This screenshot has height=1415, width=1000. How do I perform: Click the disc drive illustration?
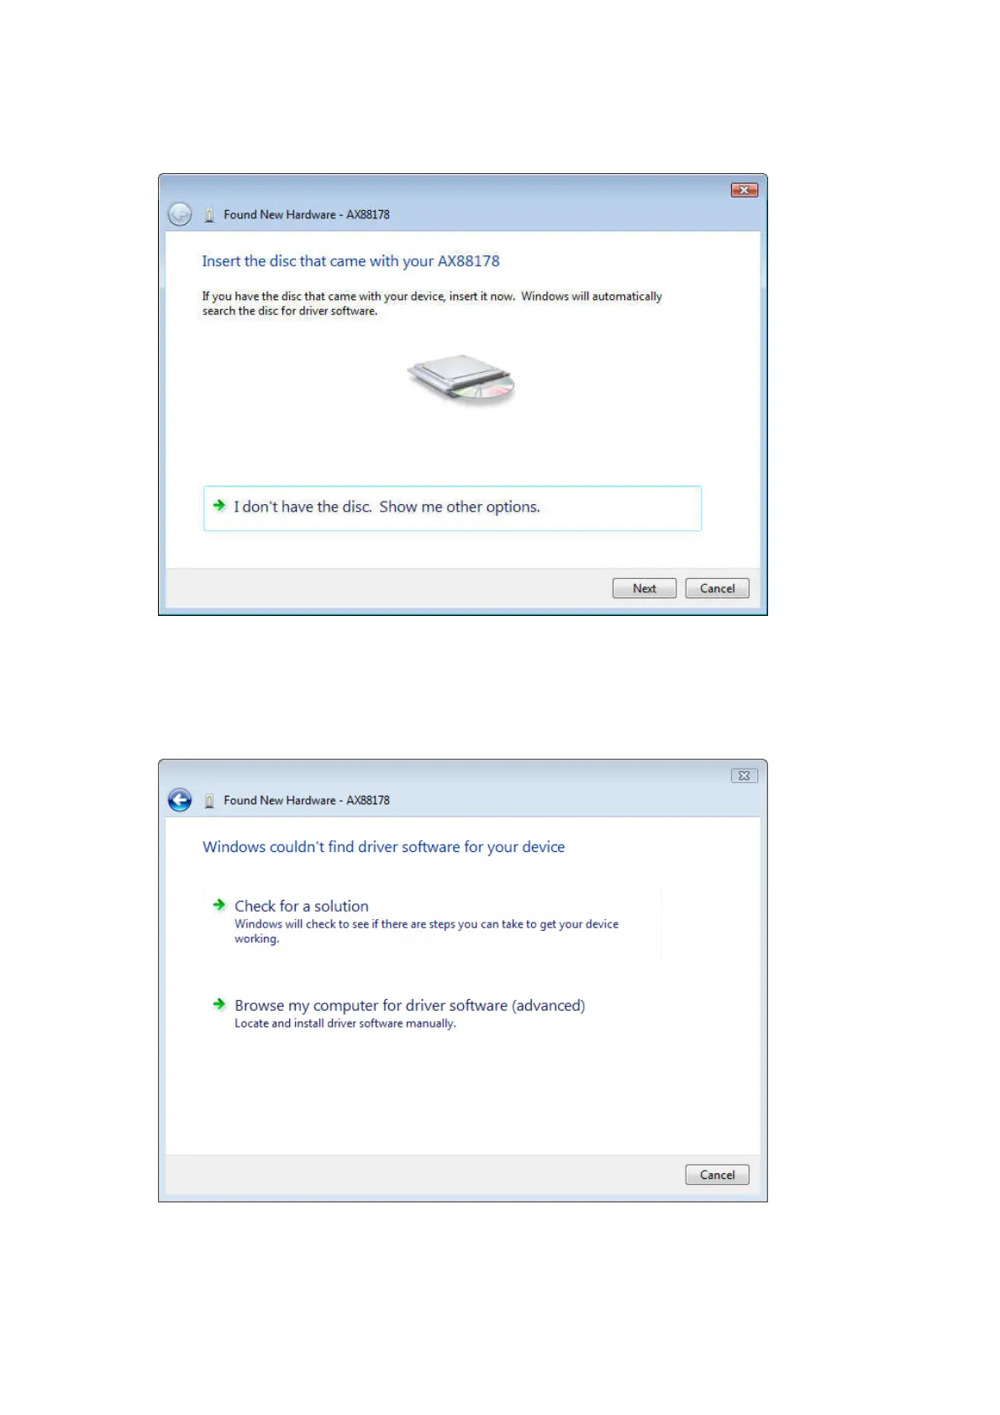coord(461,380)
